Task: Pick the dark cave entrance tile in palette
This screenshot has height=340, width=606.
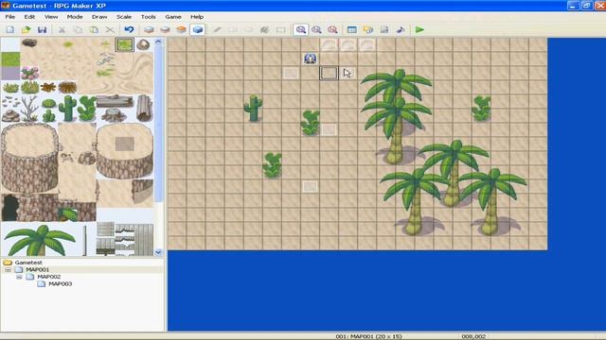Action: (x=10, y=208)
